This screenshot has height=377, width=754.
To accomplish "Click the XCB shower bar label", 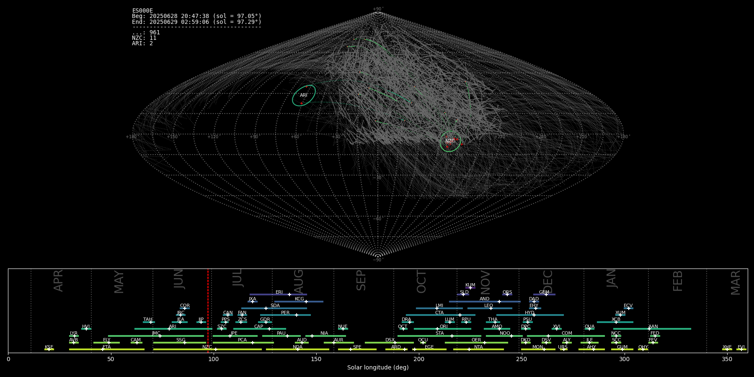I will tap(616, 320).
